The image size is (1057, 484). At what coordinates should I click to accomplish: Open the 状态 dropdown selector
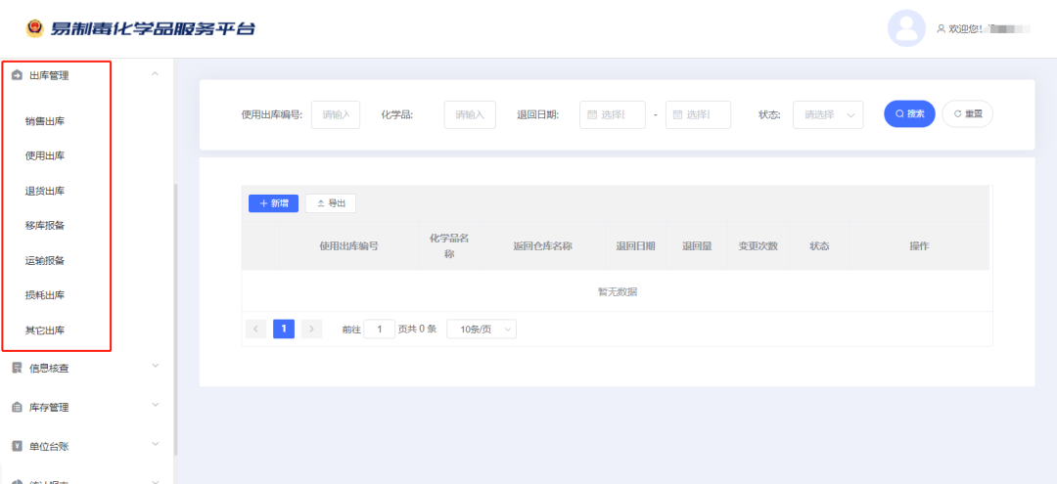(827, 114)
